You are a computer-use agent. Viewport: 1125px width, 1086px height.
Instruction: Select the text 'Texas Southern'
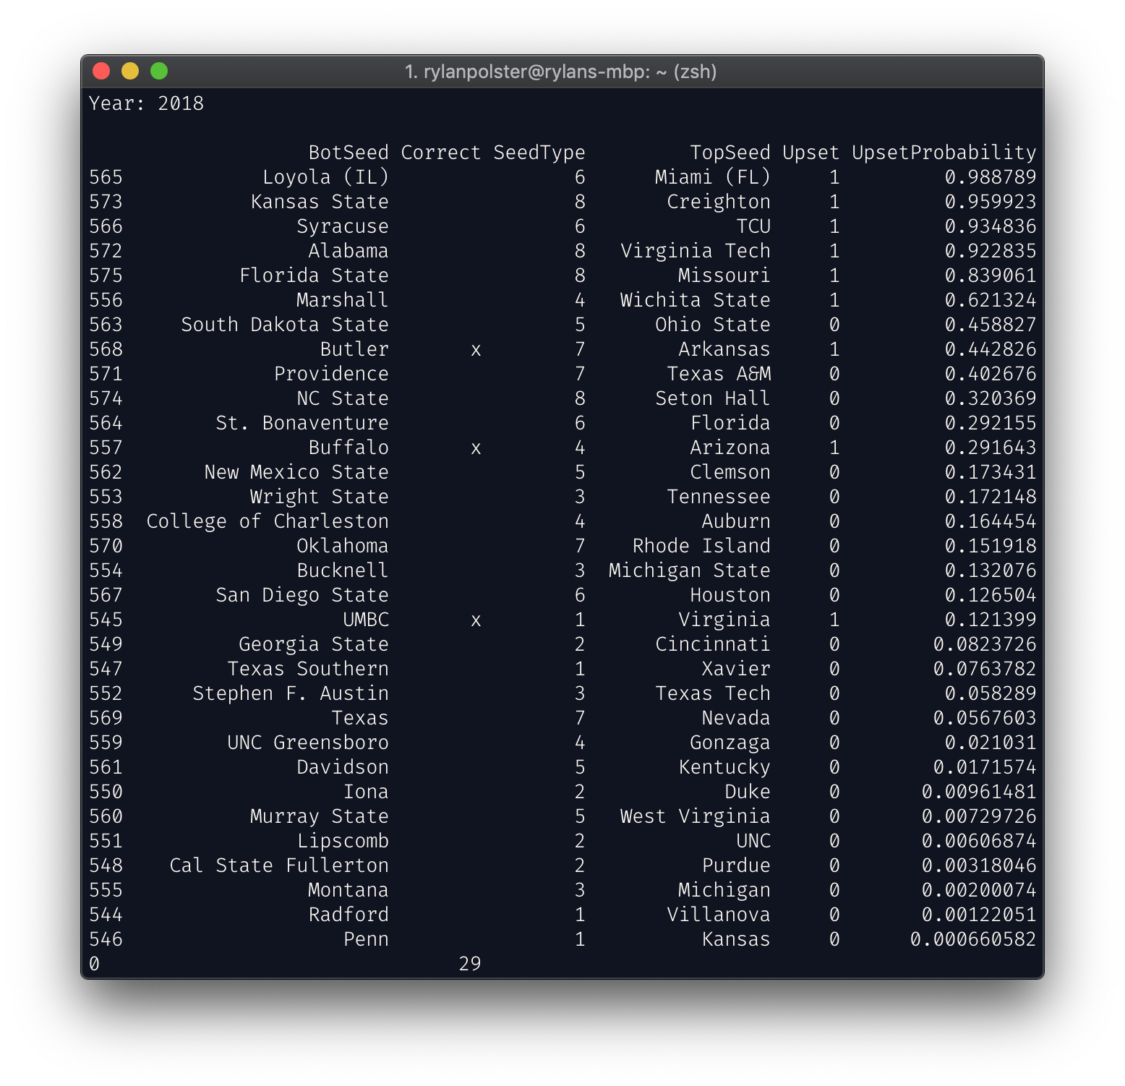click(308, 669)
